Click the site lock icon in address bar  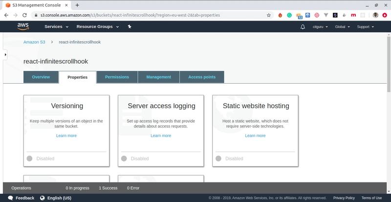coord(36,15)
